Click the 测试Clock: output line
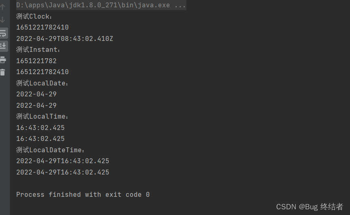The image size is (350, 215). [34, 17]
